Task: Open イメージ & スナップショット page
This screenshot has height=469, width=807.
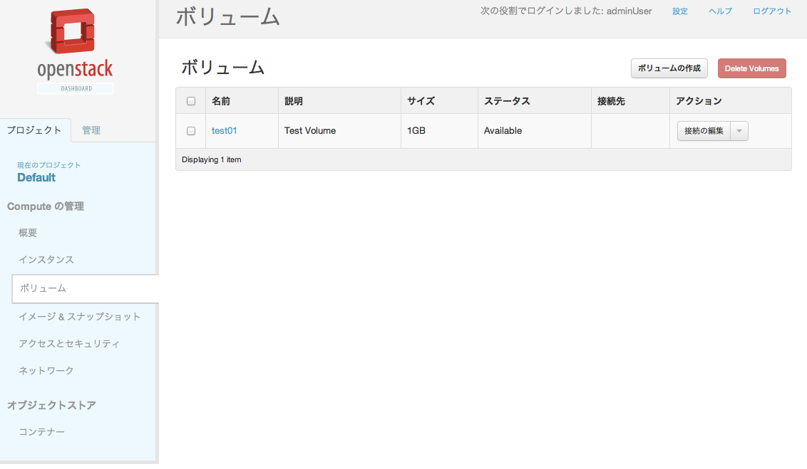Action: pyautogui.click(x=79, y=317)
